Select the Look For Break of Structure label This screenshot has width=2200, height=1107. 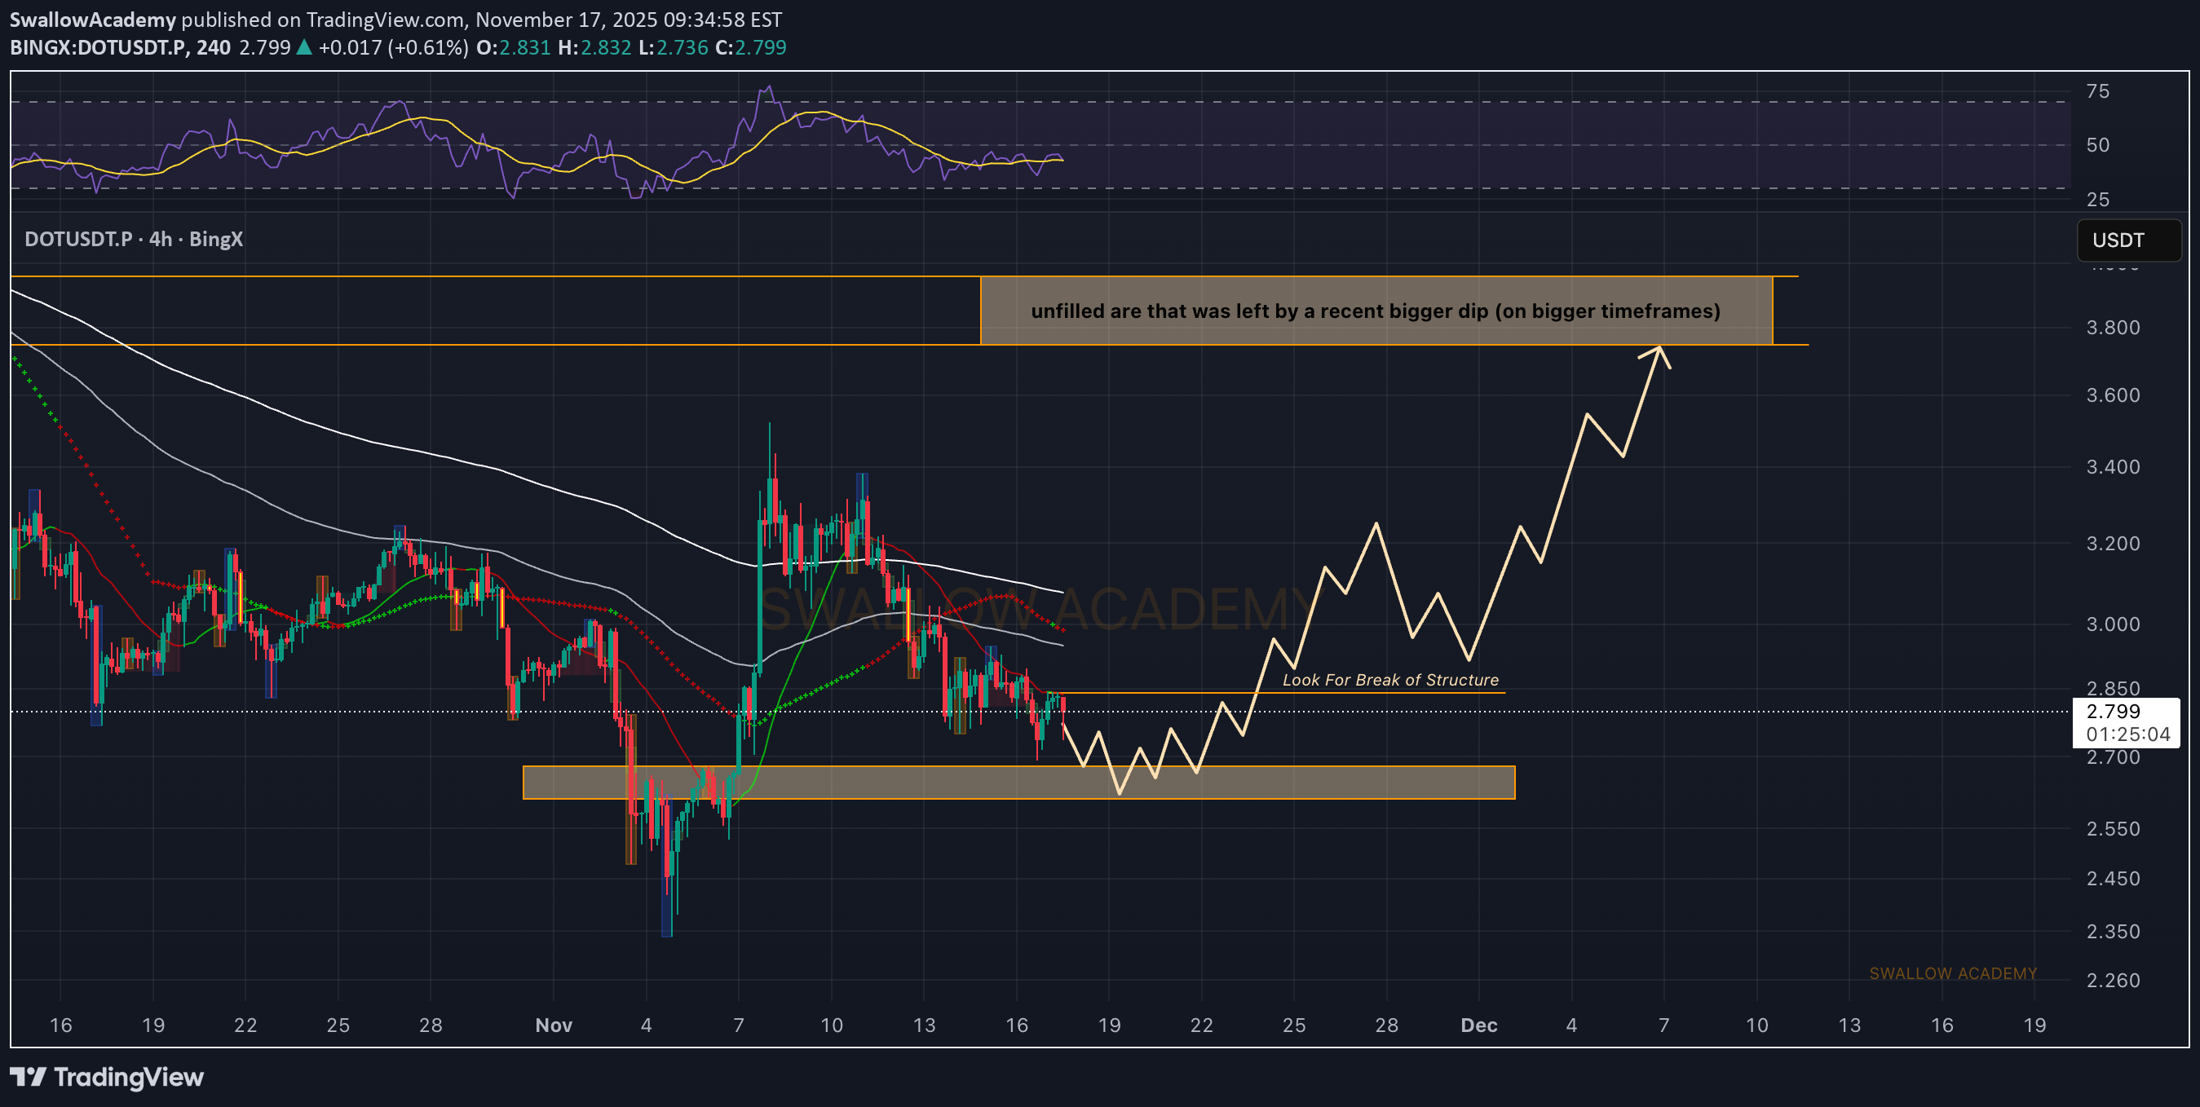[x=1389, y=679]
